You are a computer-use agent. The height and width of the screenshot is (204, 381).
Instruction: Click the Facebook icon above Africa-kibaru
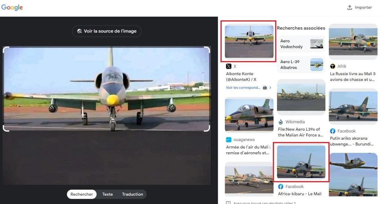(281, 186)
